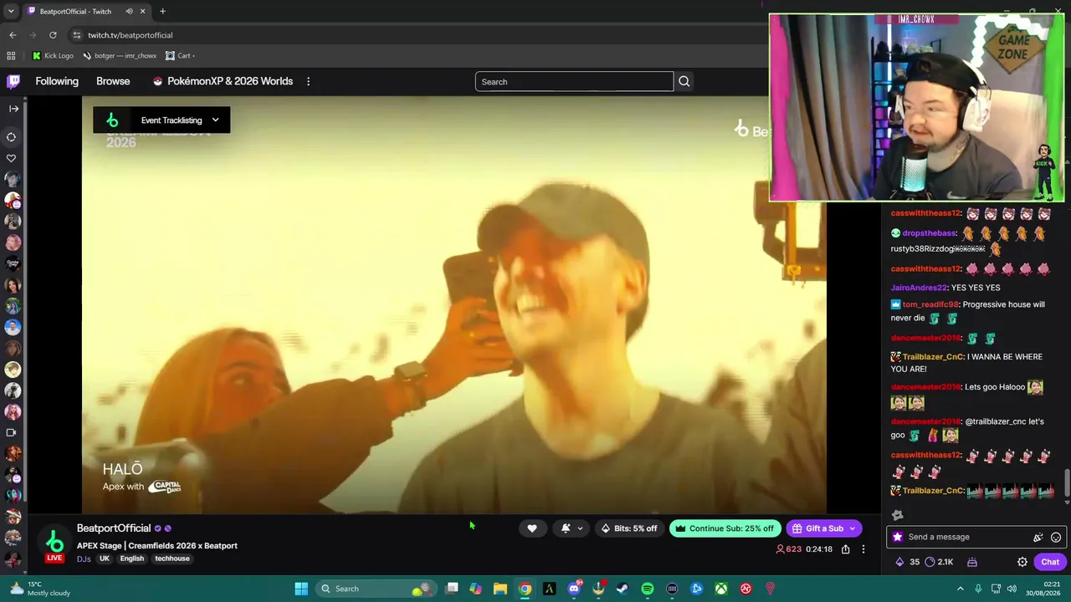1071x602 pixels.
Task: Open chat settings gear
Action: [x=1022, y=563]
